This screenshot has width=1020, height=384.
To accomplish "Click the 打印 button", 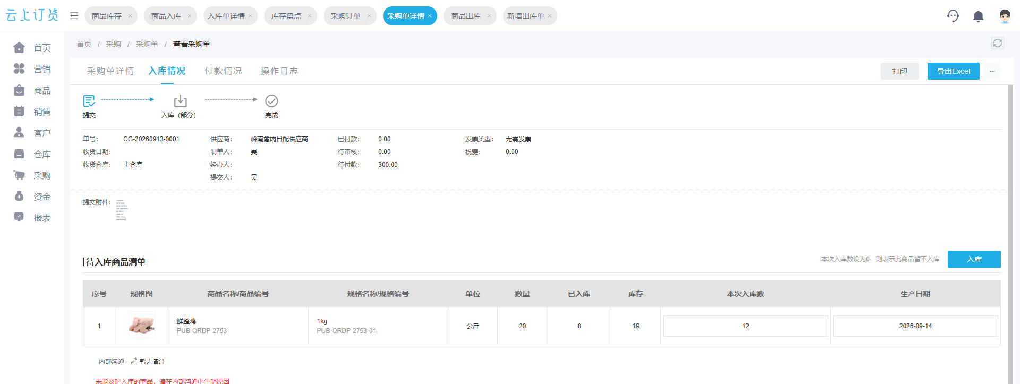I will click(x=900, y=71).
